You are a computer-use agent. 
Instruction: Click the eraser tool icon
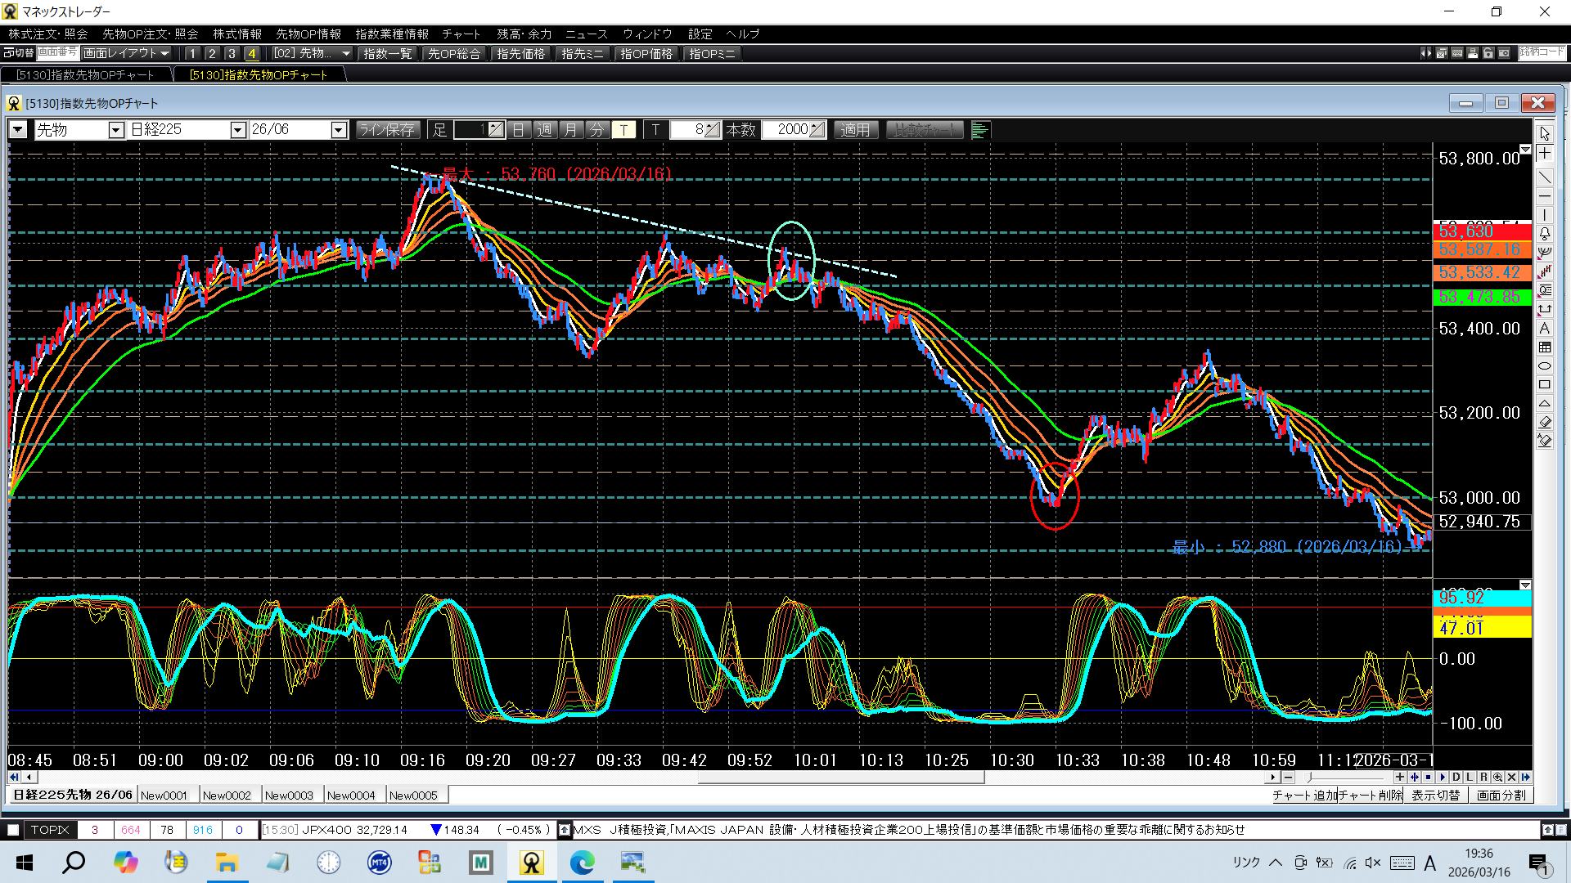tap(1544, 422)
